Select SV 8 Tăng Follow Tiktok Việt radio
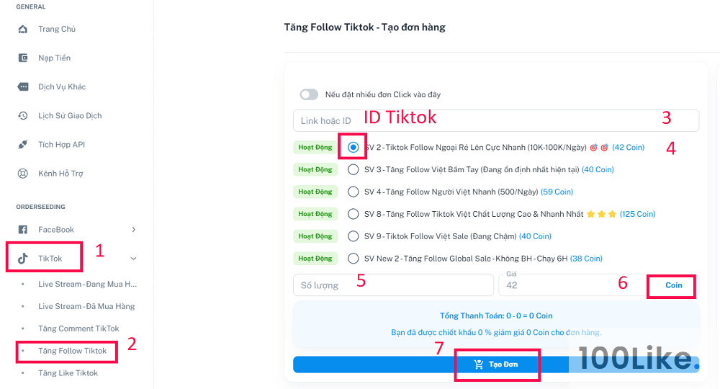 [x=353, y=214]
